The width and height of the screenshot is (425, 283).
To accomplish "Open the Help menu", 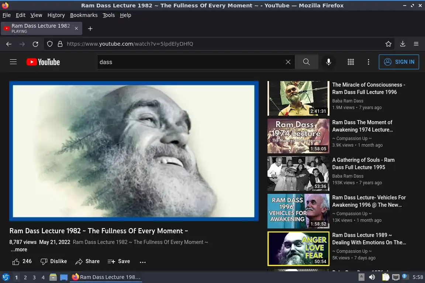I will [125, 15].
